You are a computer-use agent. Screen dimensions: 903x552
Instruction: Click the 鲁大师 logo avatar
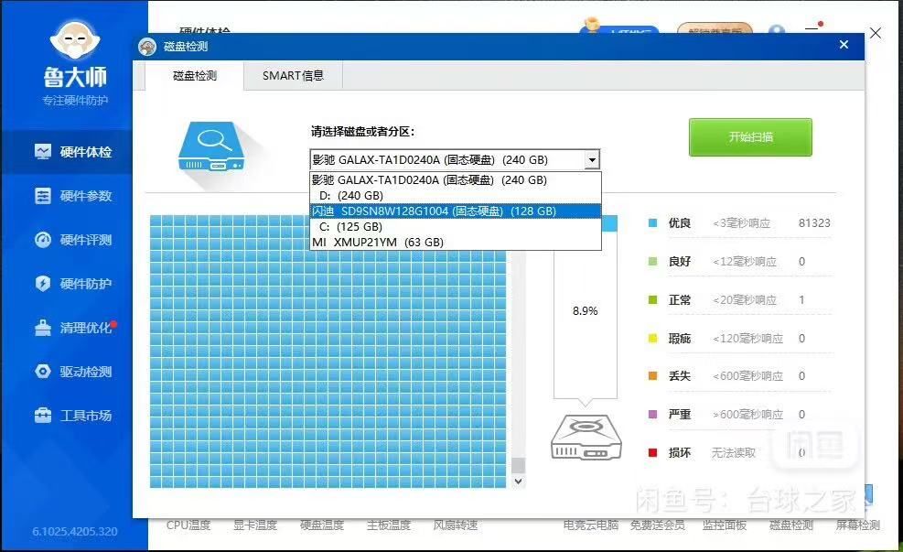click(x=75, y=38)
